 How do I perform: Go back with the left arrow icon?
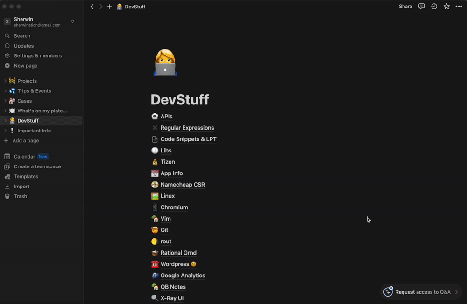tap(92, 7)
